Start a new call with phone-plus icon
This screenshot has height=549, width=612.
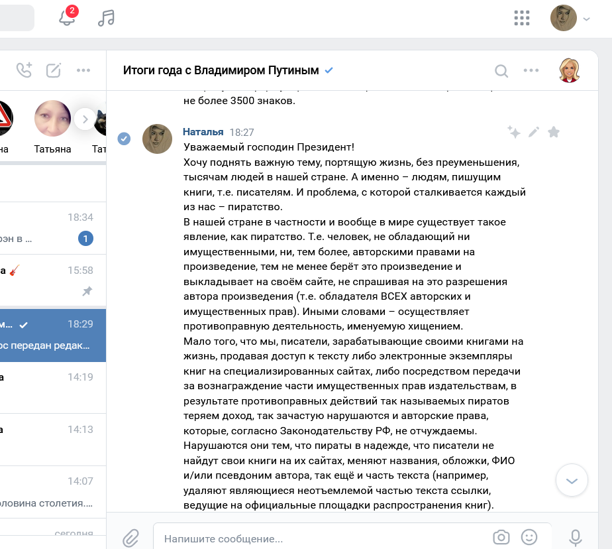pos(25,70)
